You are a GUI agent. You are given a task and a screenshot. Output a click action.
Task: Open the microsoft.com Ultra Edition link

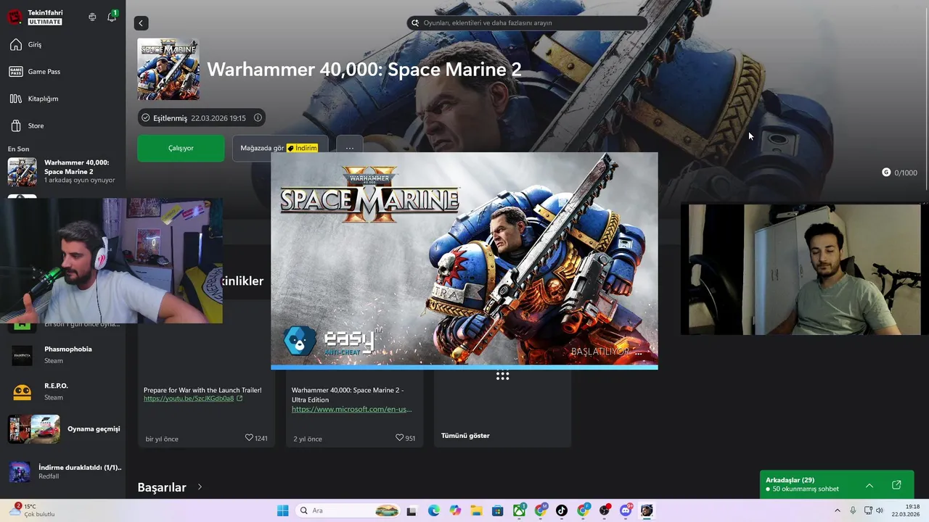tap(351, 409)
